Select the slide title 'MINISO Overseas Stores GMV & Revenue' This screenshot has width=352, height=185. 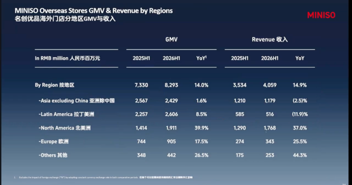coord(94,11)
